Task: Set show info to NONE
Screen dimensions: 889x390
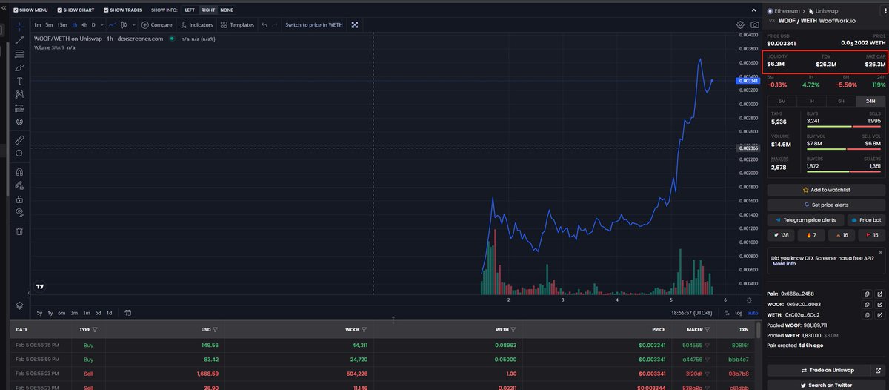Action: click(x=226, y=10)
